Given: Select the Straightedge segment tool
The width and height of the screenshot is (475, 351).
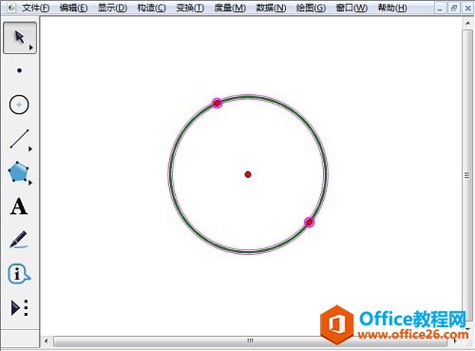Looking at the screenshot, I should pyautogui.click(x=19, y=139).
